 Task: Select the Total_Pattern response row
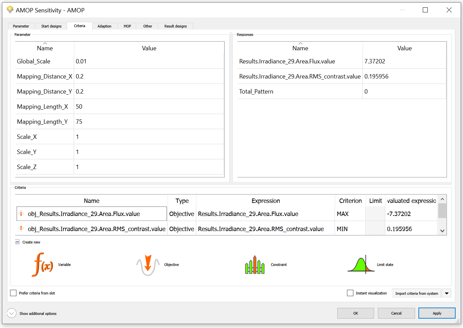(x=342, y=92)
